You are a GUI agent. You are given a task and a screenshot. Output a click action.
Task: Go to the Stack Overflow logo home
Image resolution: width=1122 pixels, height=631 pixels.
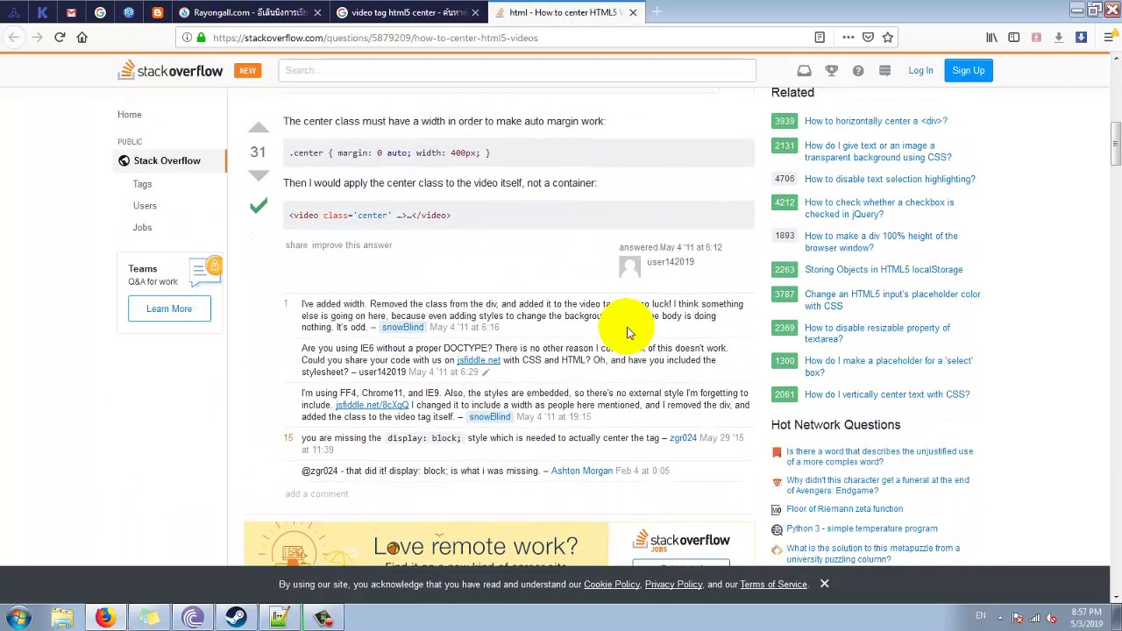[x=170, y=70]
